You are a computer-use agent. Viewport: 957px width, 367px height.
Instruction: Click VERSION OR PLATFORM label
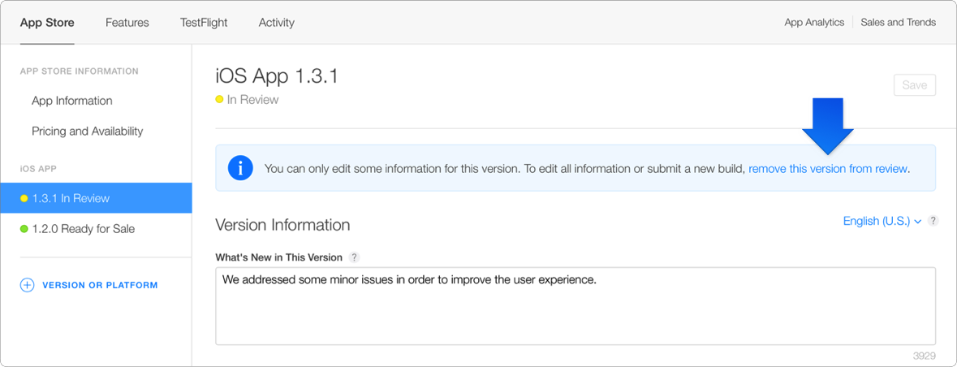[100, 285]
